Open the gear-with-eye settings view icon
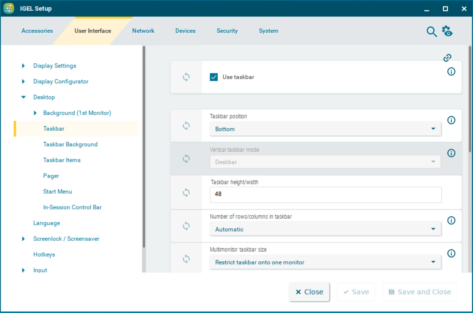 coord(447,31)
